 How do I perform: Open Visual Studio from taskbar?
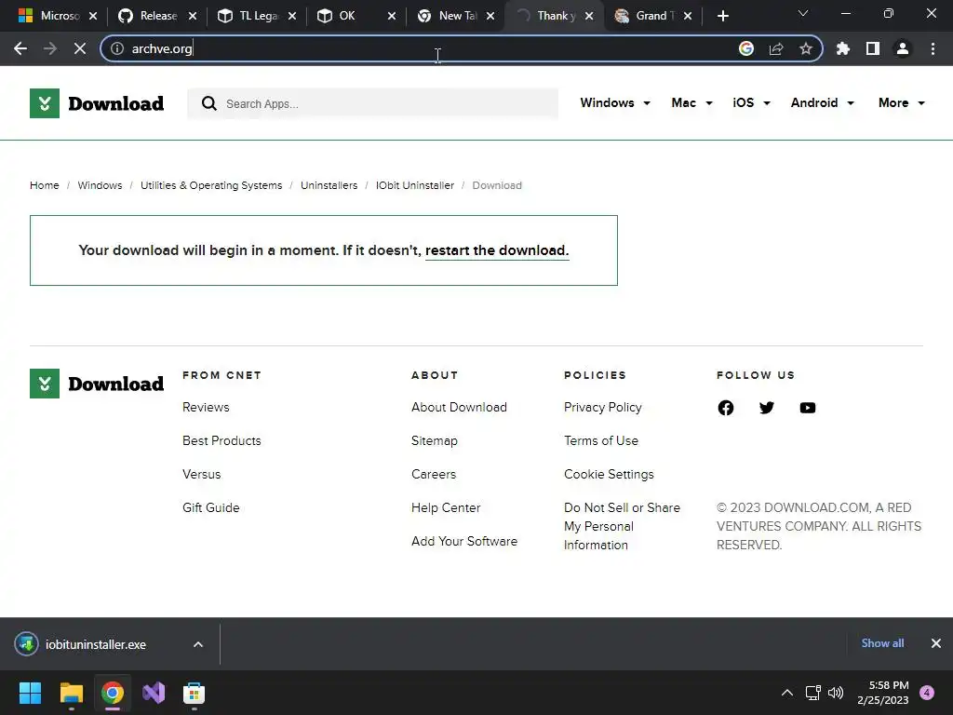pyautogui.click(x=154, y=693)
